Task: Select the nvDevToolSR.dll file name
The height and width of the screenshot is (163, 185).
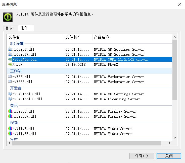Action: tap(27, 99)
